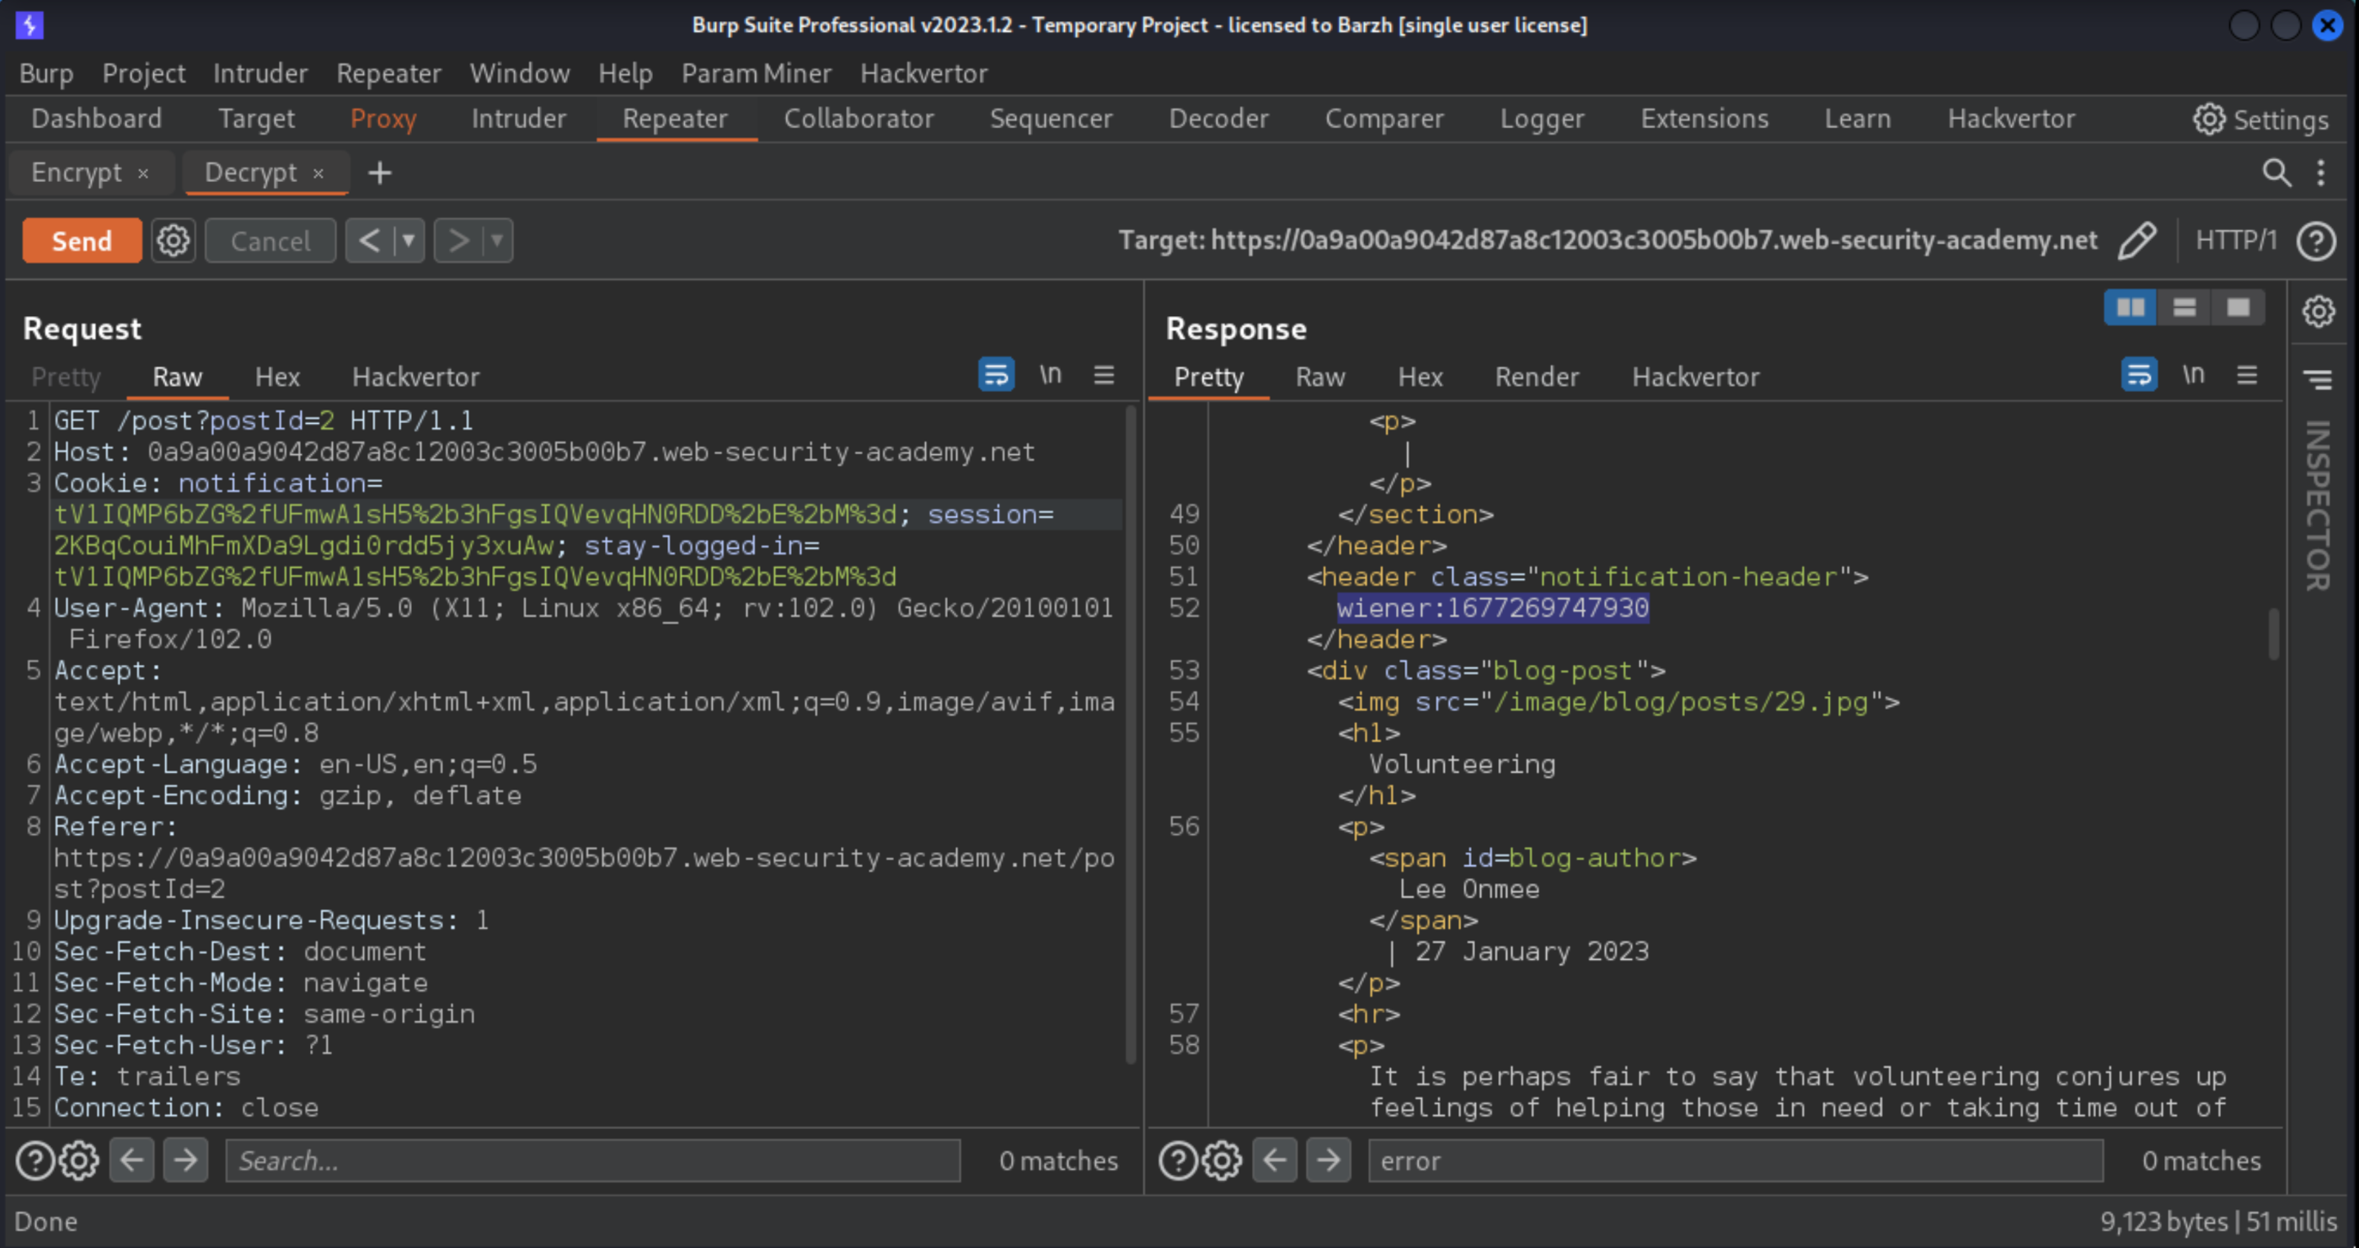
Task: Open Response search help icon
Action: click(1179, 1161)
